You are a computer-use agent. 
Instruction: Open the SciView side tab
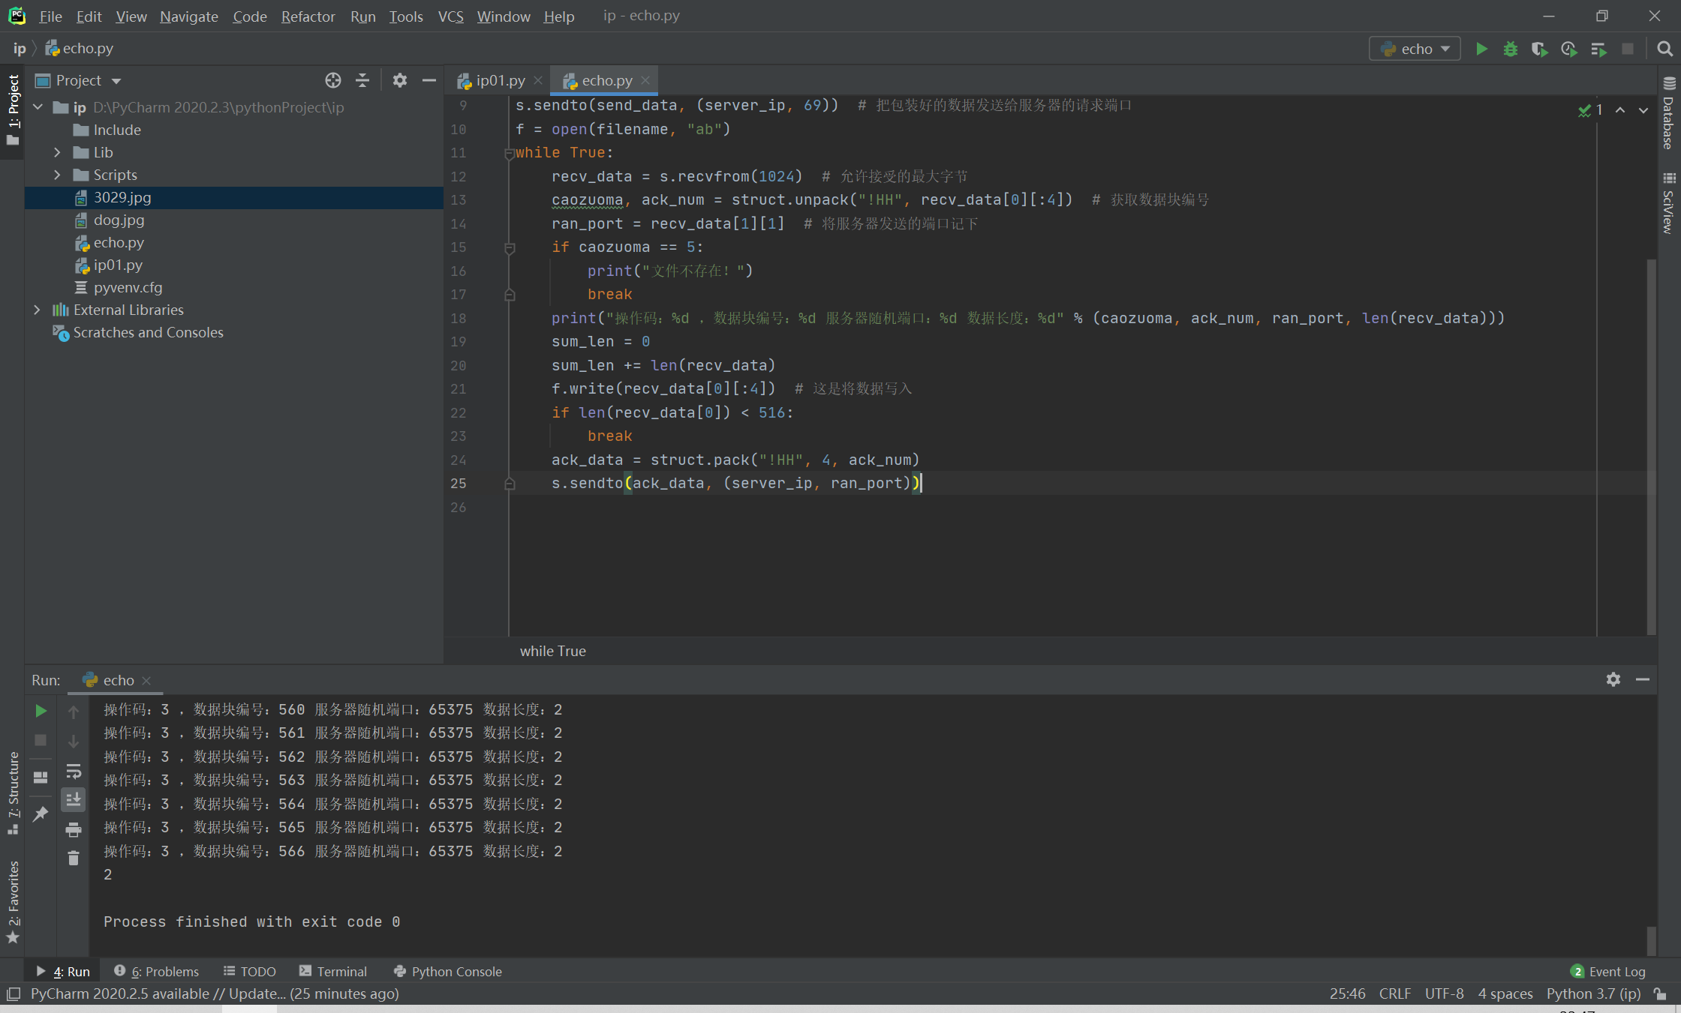tap(1669, 203)
